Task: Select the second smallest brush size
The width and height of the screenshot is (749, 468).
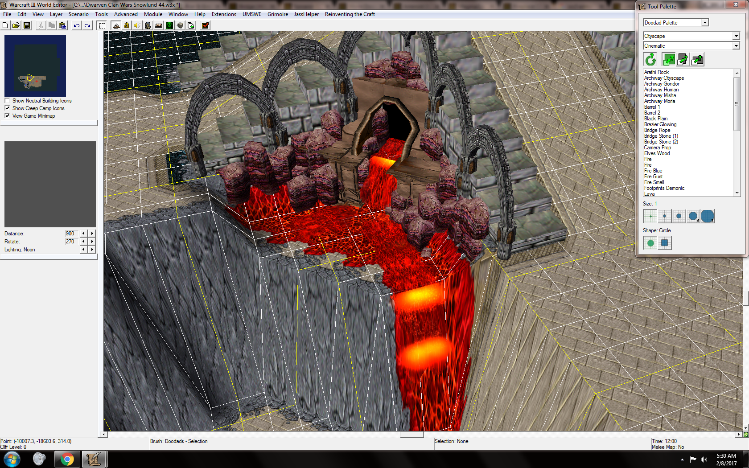Action: (x=665, y=216)
